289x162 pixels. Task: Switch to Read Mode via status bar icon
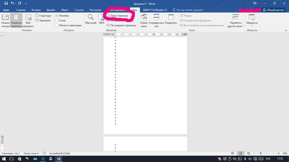pos(232,153)
